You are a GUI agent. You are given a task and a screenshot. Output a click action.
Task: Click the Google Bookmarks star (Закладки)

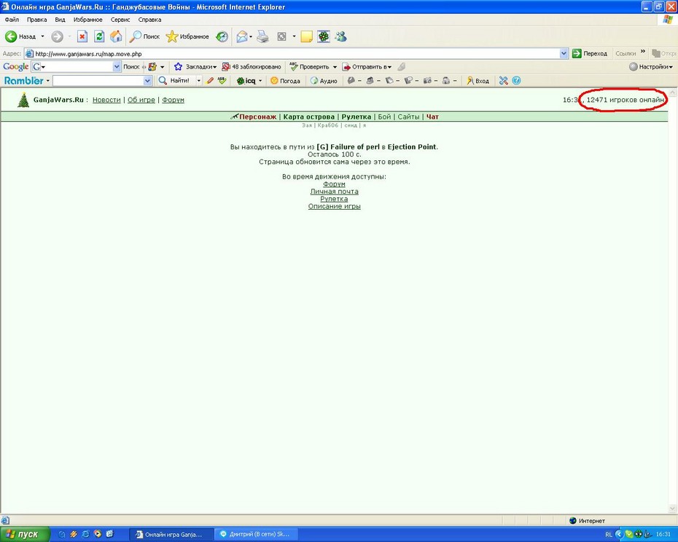point(195,66)
